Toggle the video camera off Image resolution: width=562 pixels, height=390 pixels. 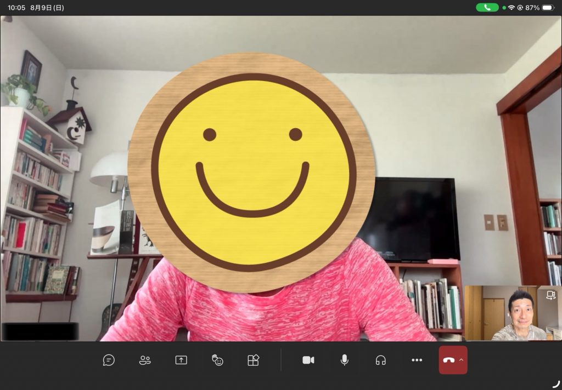click(x=308, y=360)
